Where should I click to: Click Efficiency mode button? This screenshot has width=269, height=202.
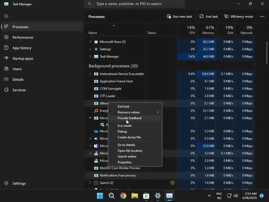click(239, 17)
